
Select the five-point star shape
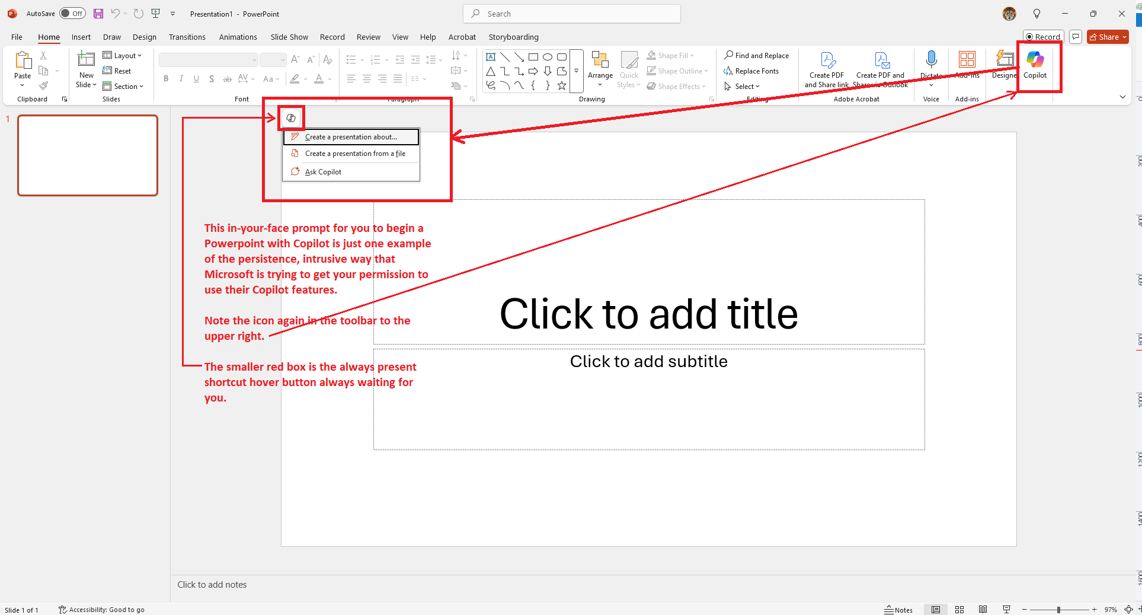[x=562, y=85]
